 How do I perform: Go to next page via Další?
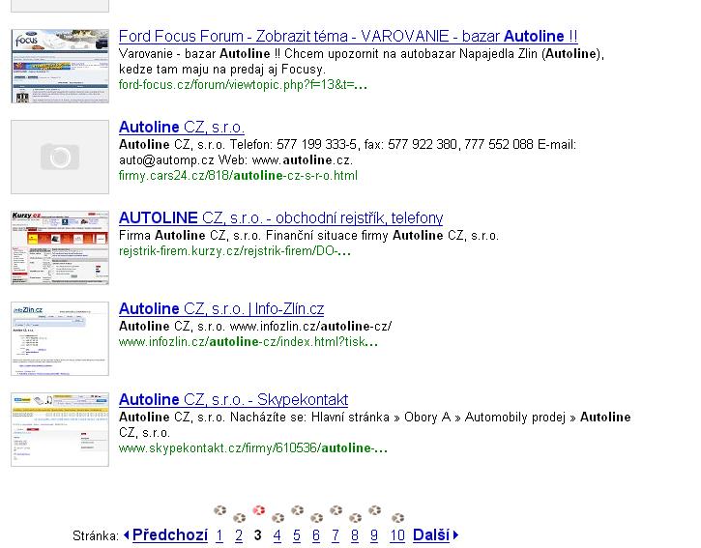430,535
